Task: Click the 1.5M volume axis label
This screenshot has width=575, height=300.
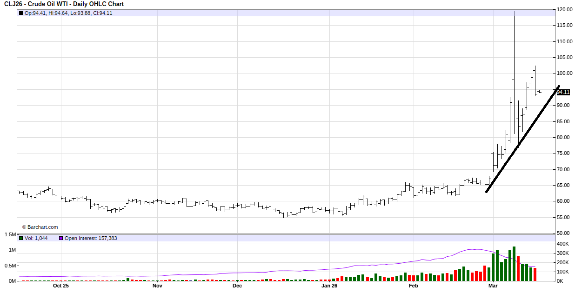Action: click(x=10, y=235)
